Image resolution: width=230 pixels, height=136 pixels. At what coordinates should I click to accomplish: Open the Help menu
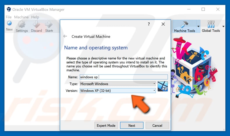[x=35, y=17]
